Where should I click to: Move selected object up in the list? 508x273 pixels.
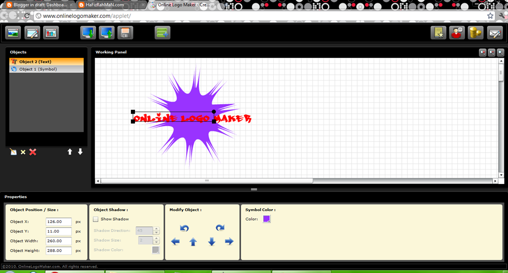[x=69, y=152]
